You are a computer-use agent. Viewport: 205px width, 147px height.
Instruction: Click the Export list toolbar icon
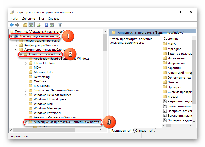click(x=38, y=25)
